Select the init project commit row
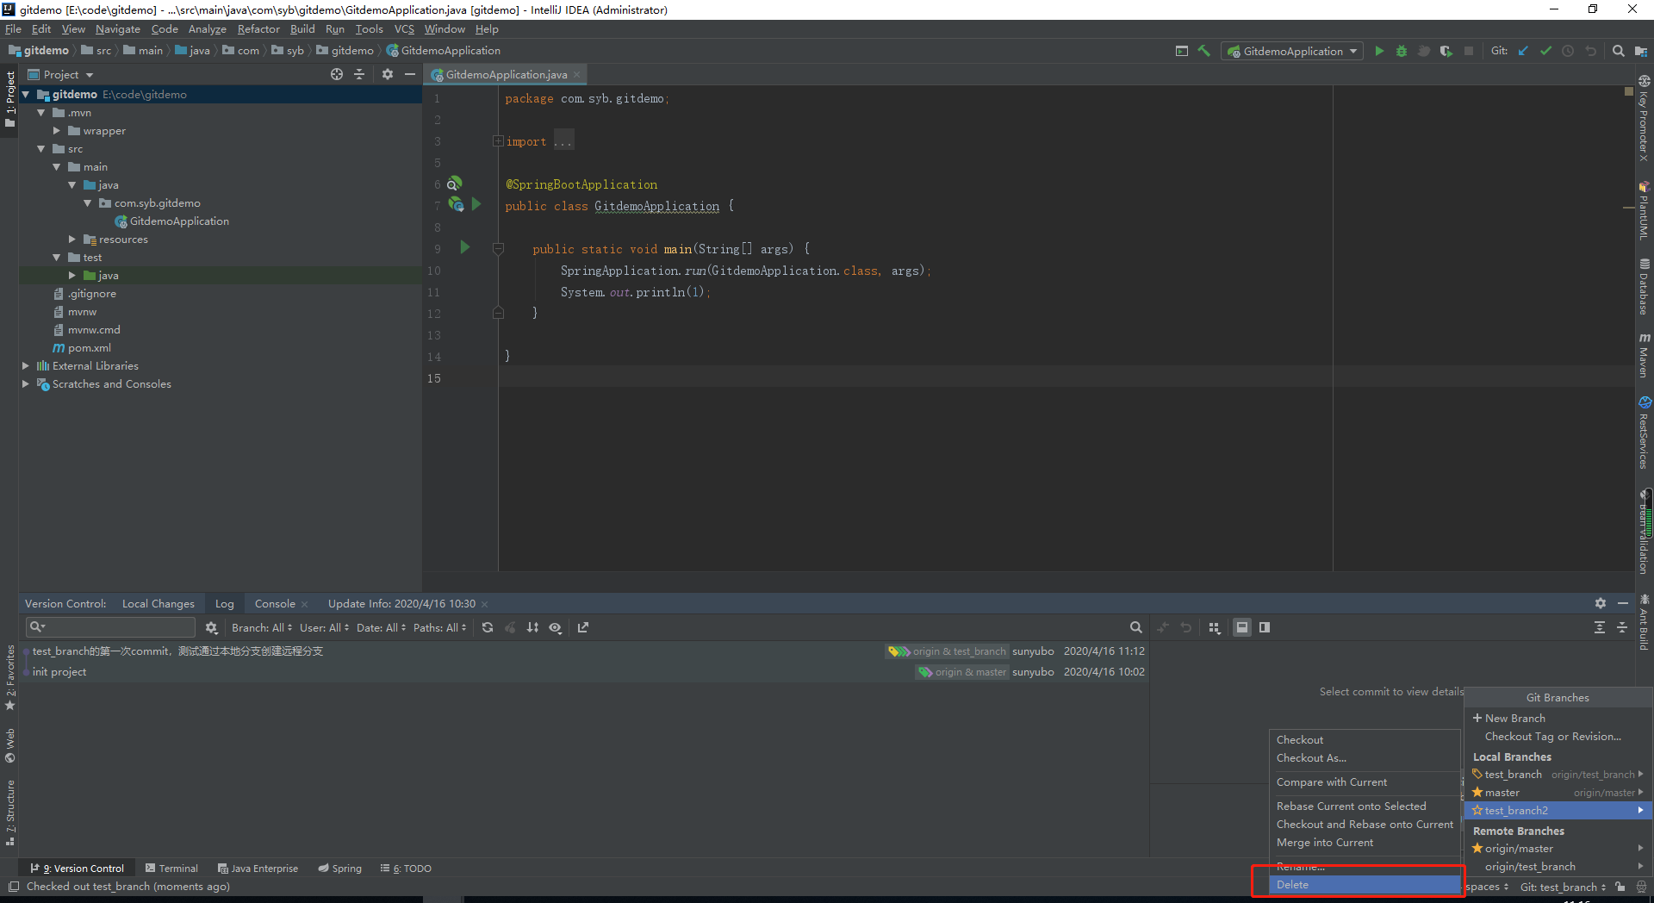The image size is (1654, 903). pos(586,672)
